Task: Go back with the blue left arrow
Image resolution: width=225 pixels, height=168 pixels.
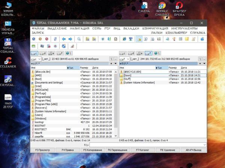Action: 64,39
